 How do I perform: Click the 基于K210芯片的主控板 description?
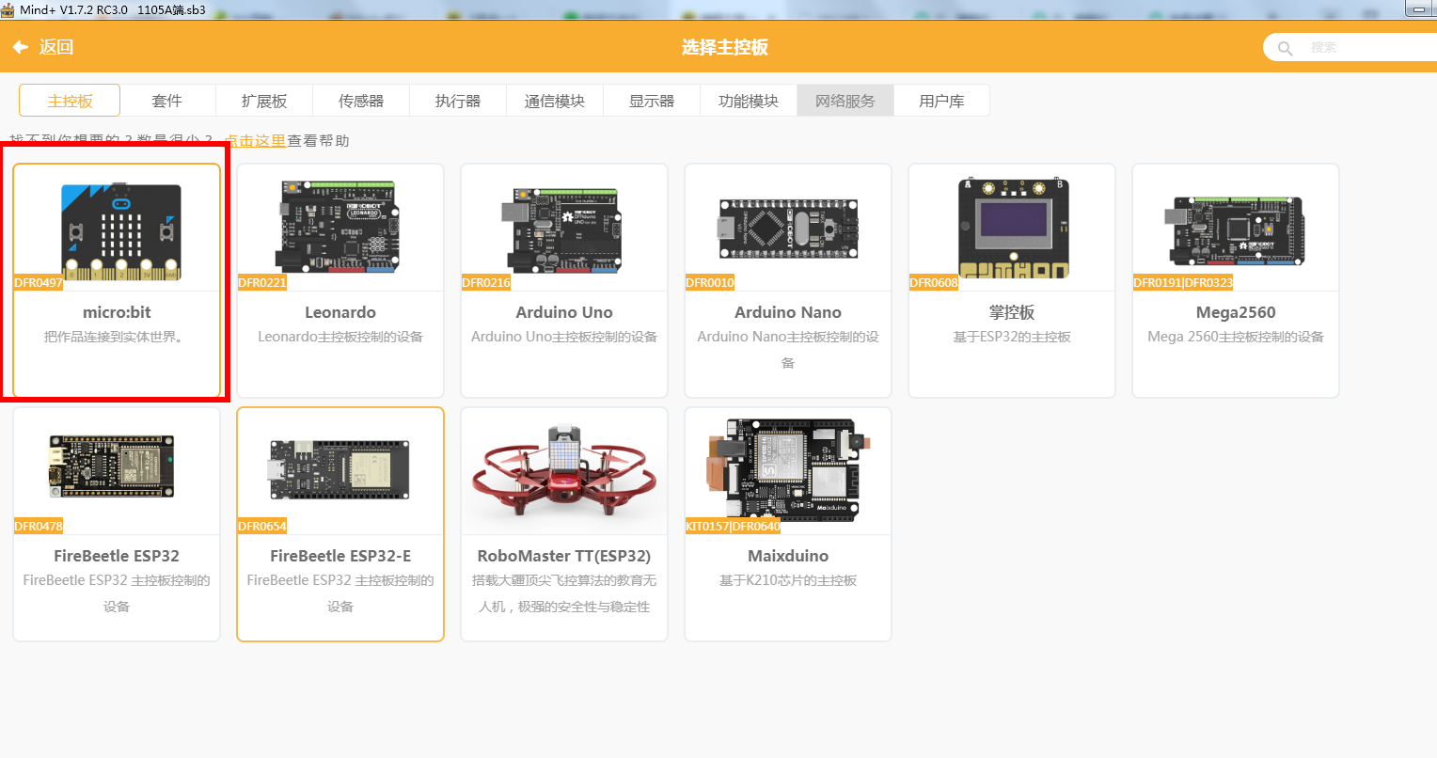click(x=788, y=580)
